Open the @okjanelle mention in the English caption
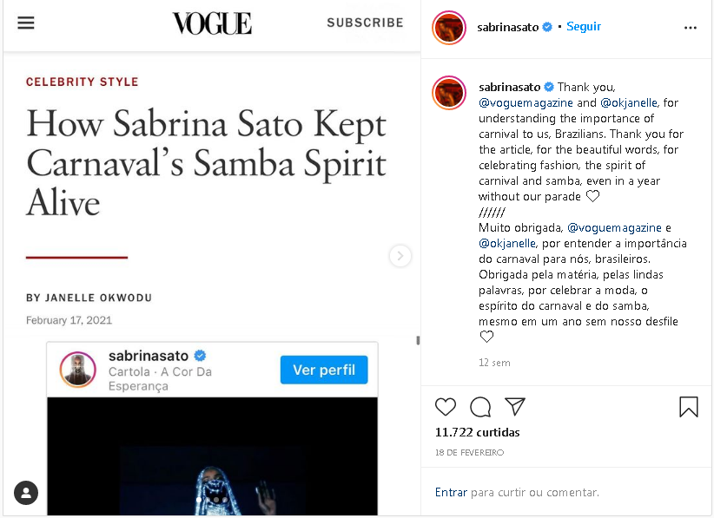The image size is (714, 518). 629,102
